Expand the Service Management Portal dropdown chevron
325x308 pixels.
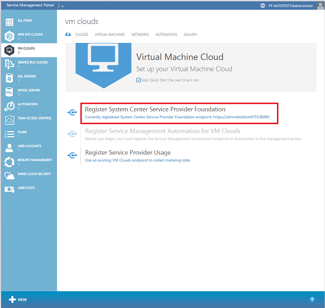coord(63,6)
